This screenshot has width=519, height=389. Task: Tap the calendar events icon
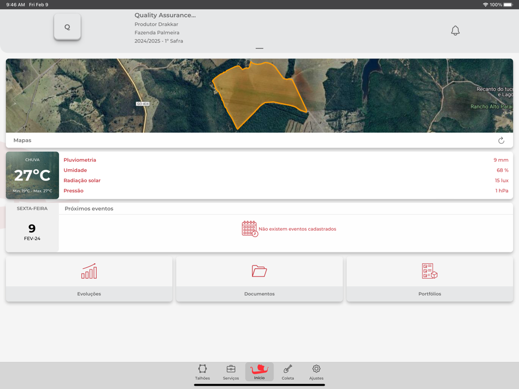250,229
